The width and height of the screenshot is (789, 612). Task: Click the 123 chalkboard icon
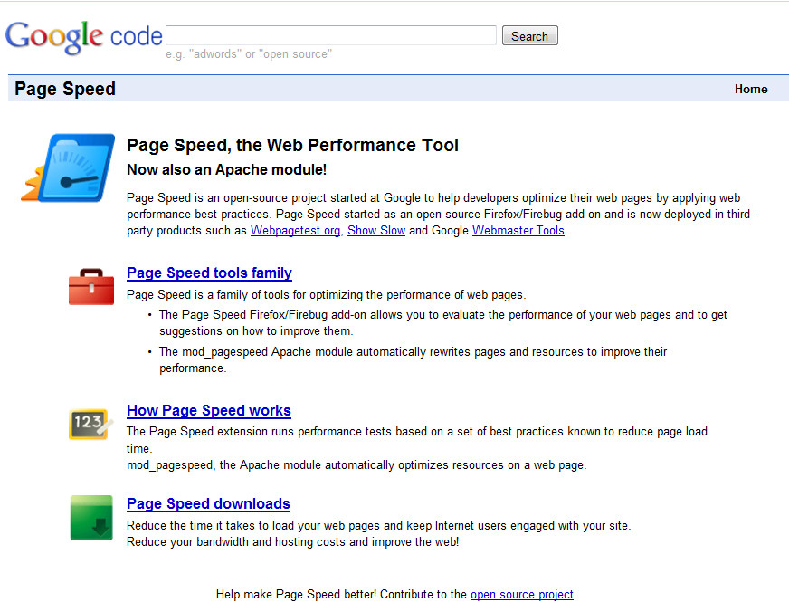87,424
